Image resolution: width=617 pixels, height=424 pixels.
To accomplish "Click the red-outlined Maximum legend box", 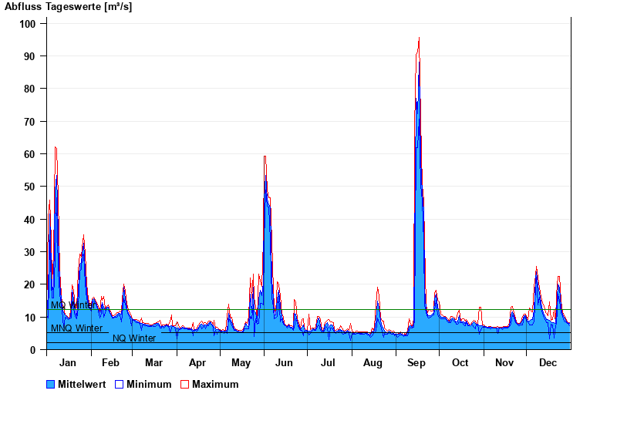I will tap(185, 385).
